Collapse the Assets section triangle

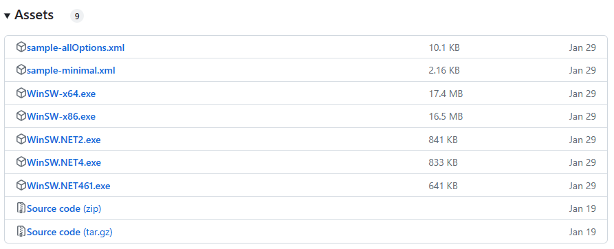[7, 16]
